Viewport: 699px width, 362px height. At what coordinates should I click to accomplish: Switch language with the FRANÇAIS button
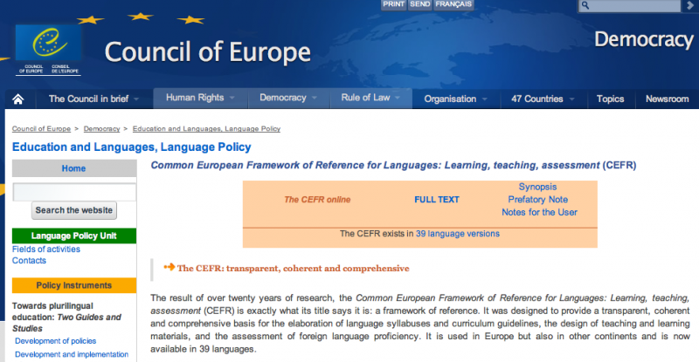(453, 4)
